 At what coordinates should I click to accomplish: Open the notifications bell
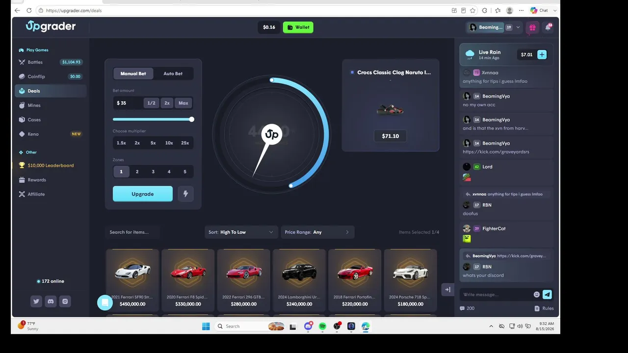coord(548,27)
